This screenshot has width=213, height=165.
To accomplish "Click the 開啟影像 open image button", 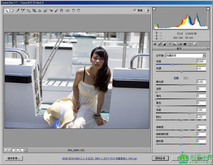I will pos(160,158).
